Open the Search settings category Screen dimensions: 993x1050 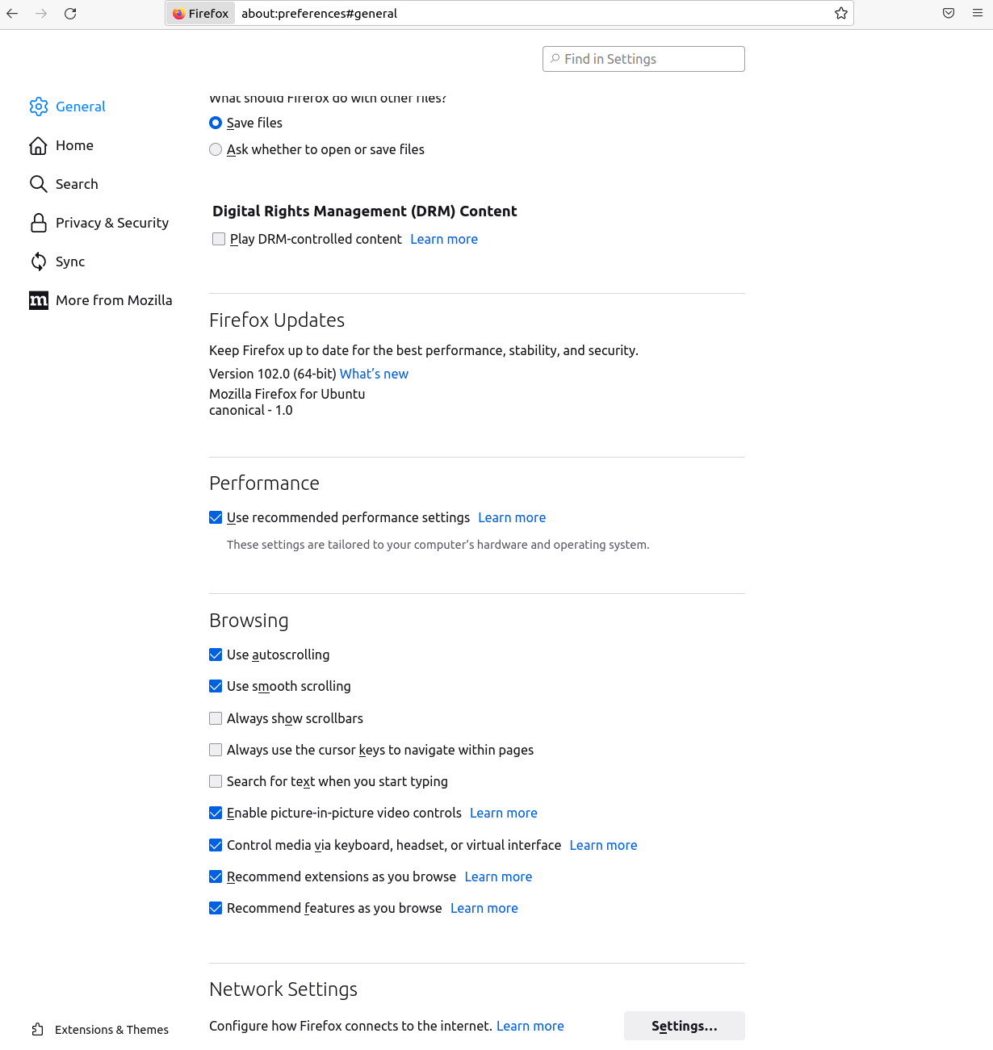[77, 184]
